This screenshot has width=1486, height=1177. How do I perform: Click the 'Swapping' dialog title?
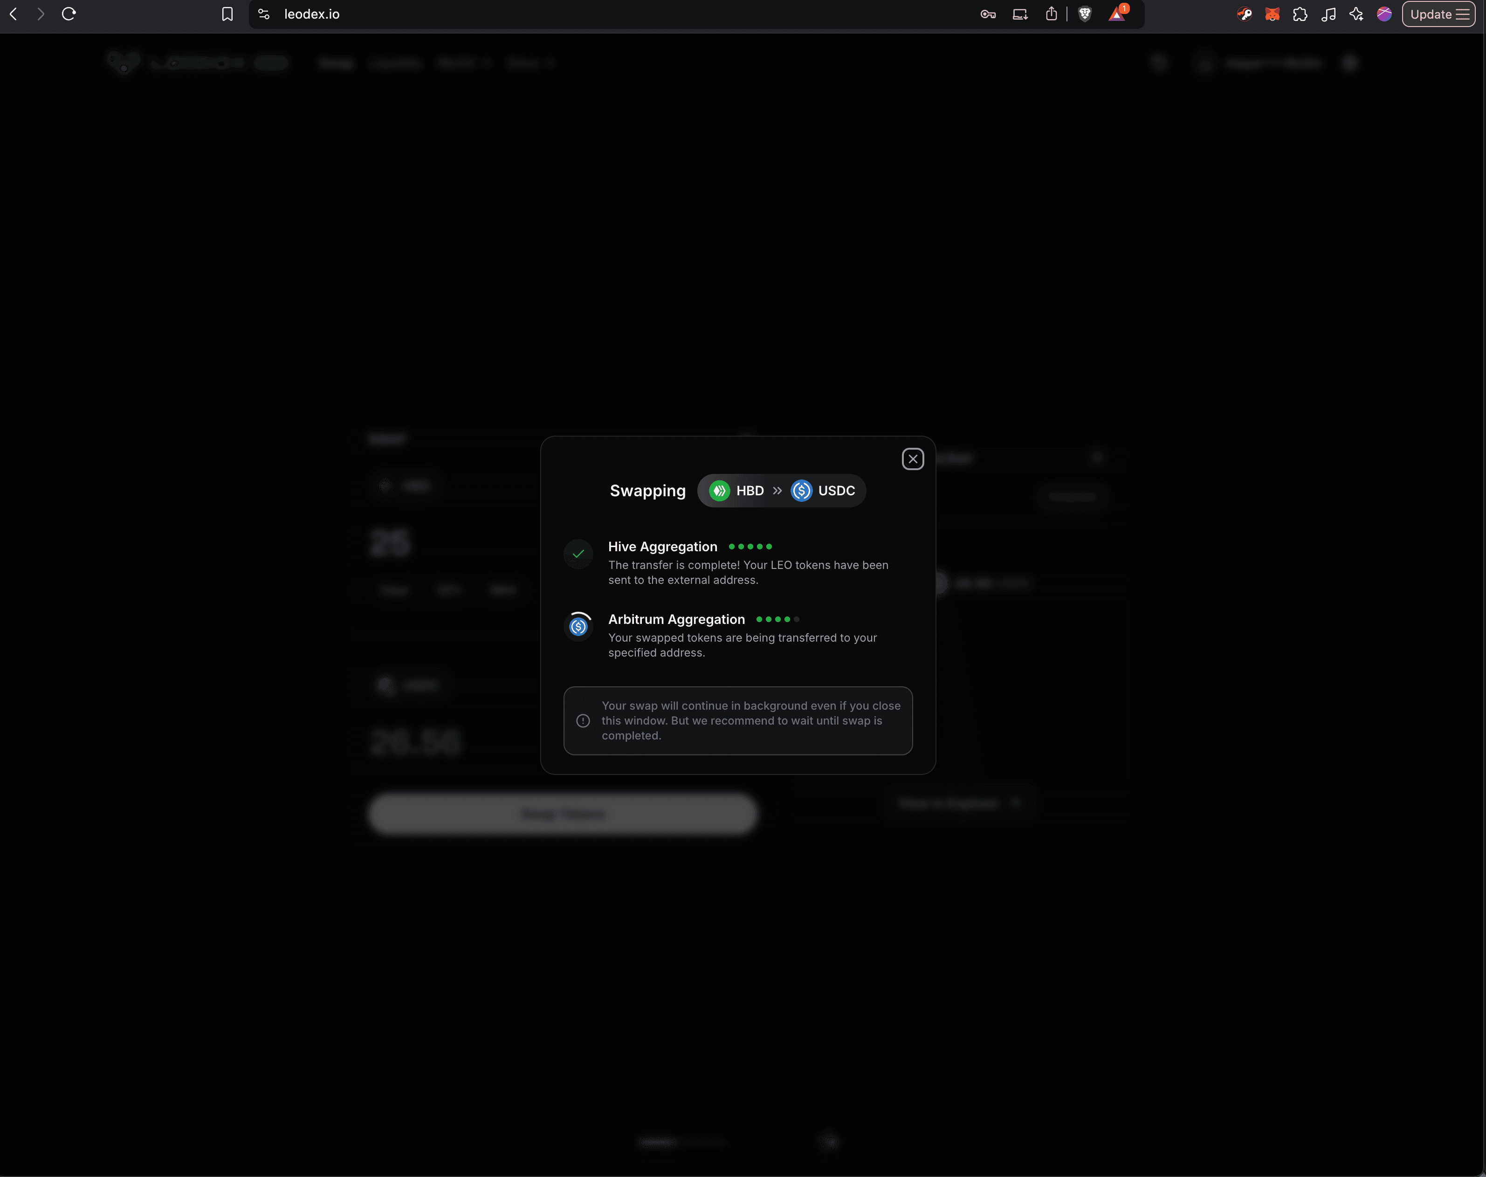tap(647, 491)
